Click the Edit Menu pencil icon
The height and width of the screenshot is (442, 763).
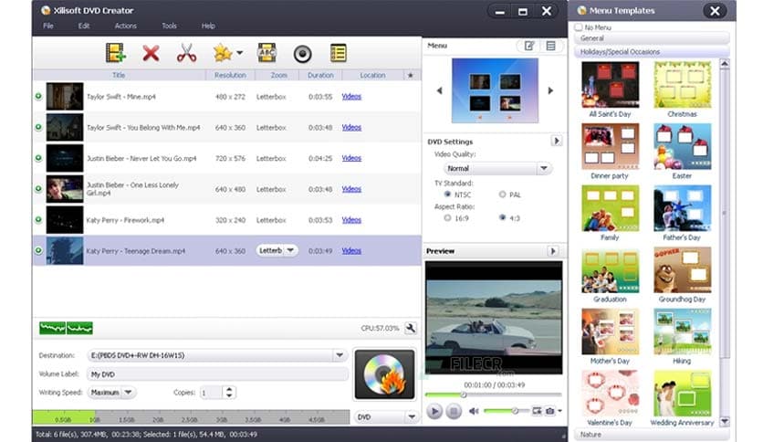[x=529, y=46]
